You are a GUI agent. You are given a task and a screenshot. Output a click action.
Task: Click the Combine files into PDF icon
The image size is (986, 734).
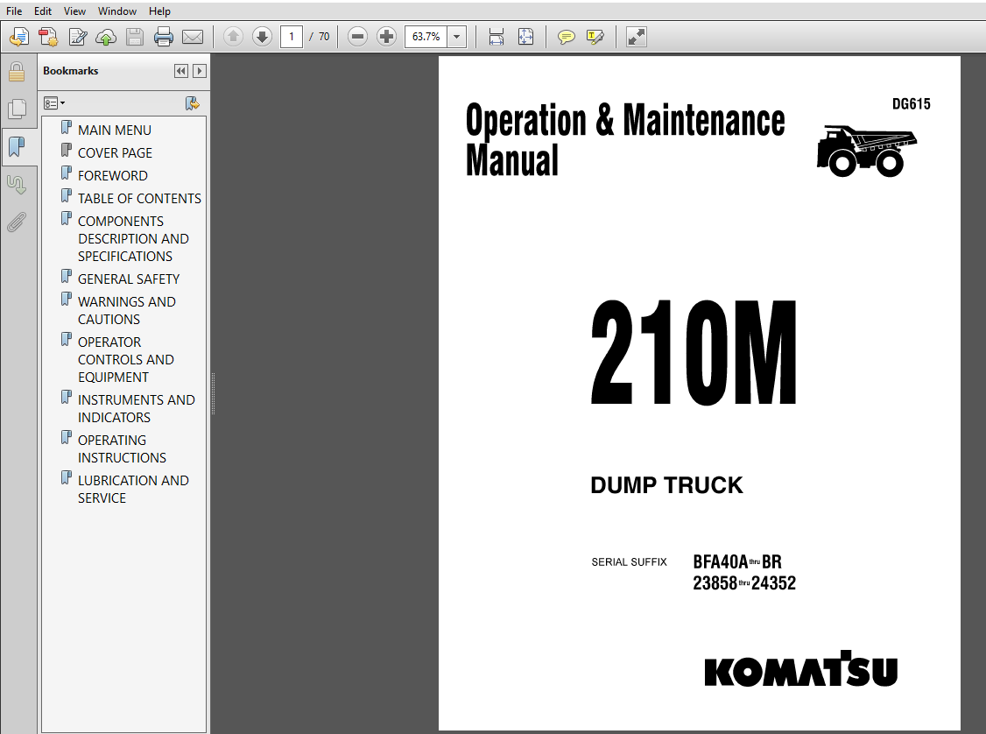pyautogui.click(x=48, y=37)
